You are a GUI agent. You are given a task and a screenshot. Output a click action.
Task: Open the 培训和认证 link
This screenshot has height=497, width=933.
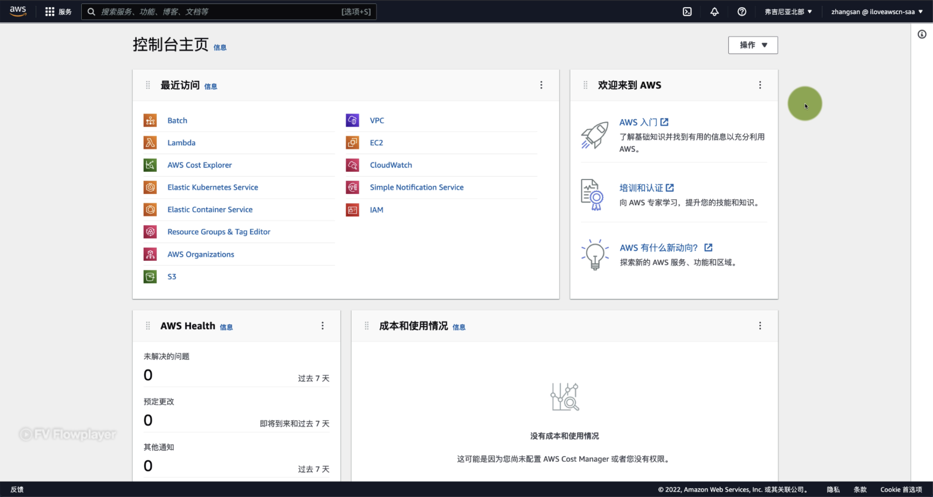(x=646, y=188)
